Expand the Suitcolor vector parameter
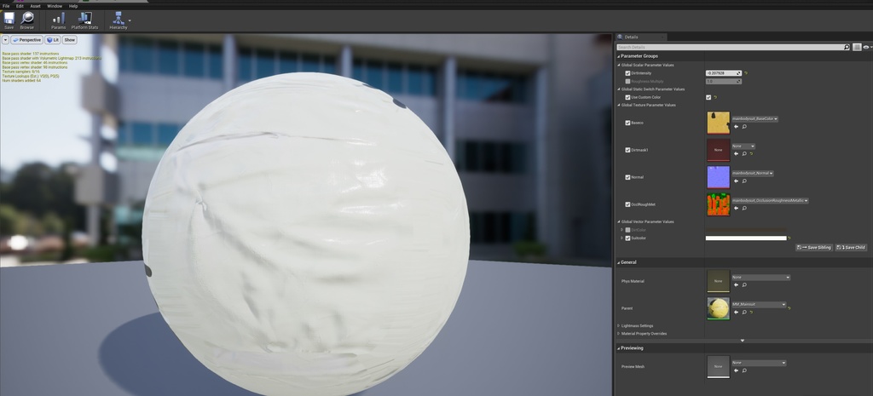 [622, 238]
